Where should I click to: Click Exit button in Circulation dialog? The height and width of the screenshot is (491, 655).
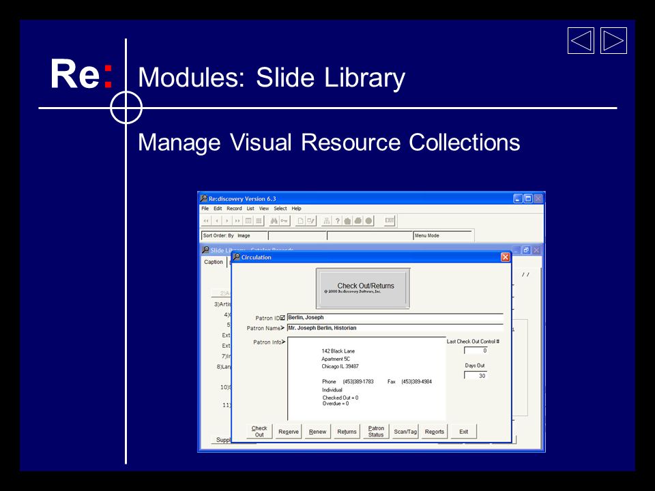[x=464, y=431]
